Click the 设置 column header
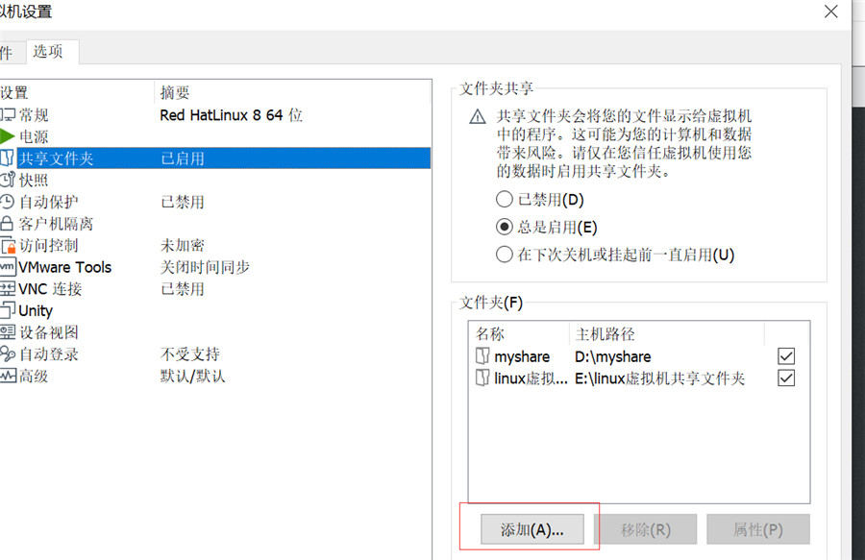This screenshot has height=560, width=865. (x=77, y=92)
